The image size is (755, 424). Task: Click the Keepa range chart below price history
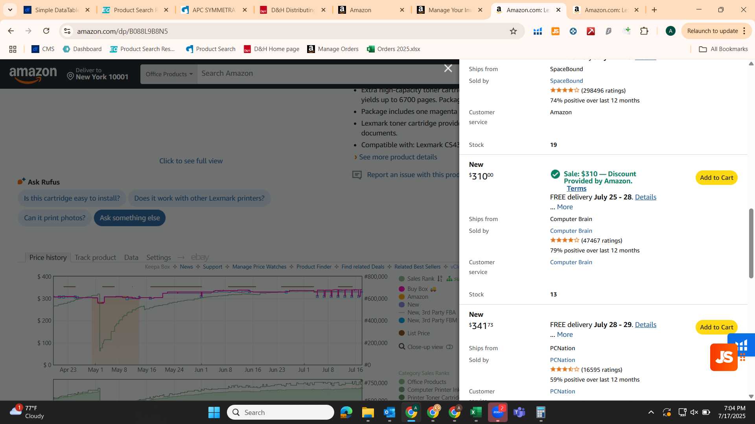tap(208, 390)
